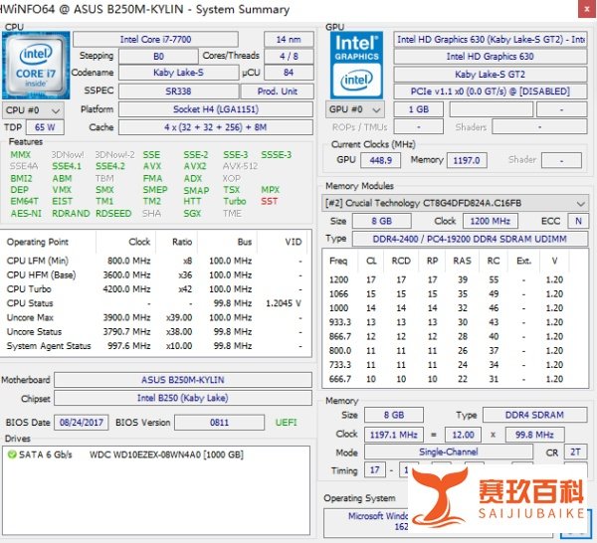This screenshot has height=543, width=597.
Task: Select the CPU HFM (Base) row
Action: click(155, 274)
